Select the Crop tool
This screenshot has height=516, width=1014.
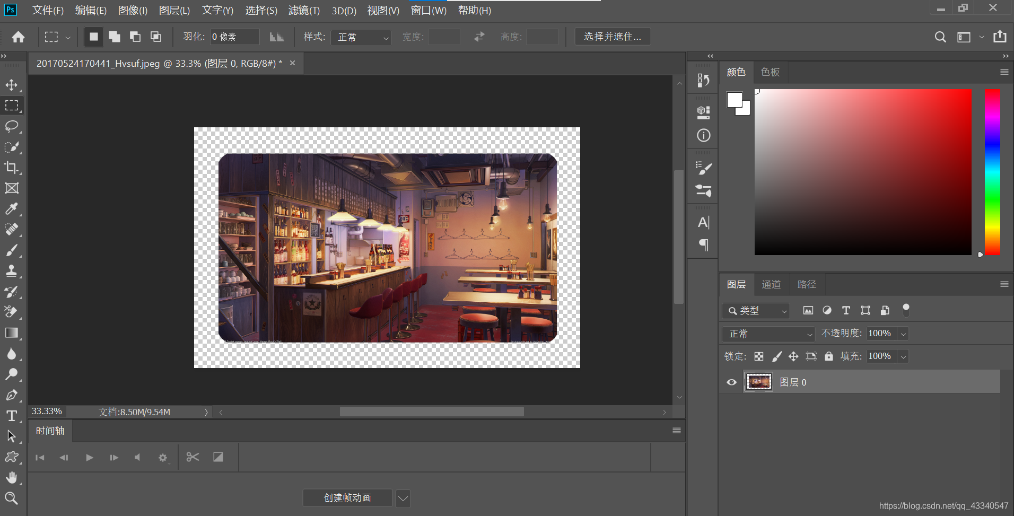(12, 168)
